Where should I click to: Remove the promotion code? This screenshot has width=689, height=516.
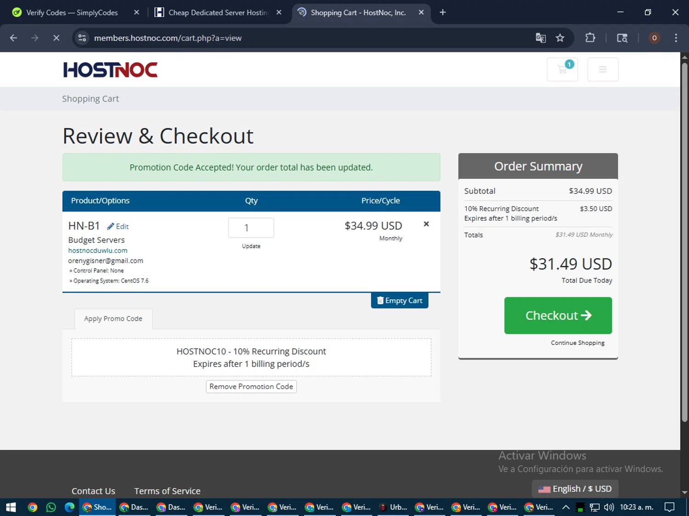(251, 387)
